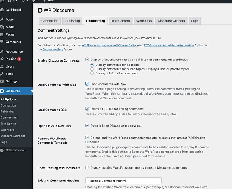
Task: Click the Settings sliders icon
Action: coord(2,81)
